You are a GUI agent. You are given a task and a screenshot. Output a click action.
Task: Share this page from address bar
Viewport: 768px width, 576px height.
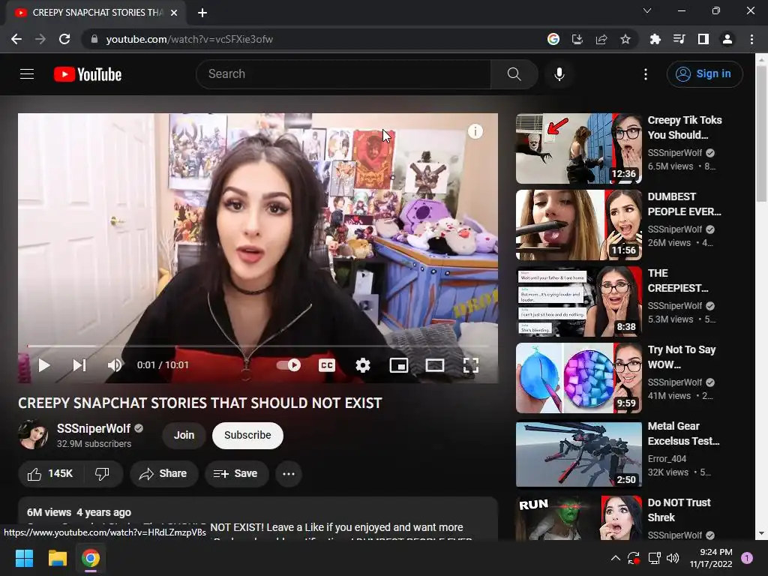tap(601, 39)
